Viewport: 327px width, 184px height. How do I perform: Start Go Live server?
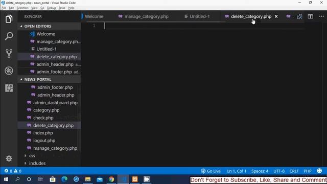click(x=211, y=171)
